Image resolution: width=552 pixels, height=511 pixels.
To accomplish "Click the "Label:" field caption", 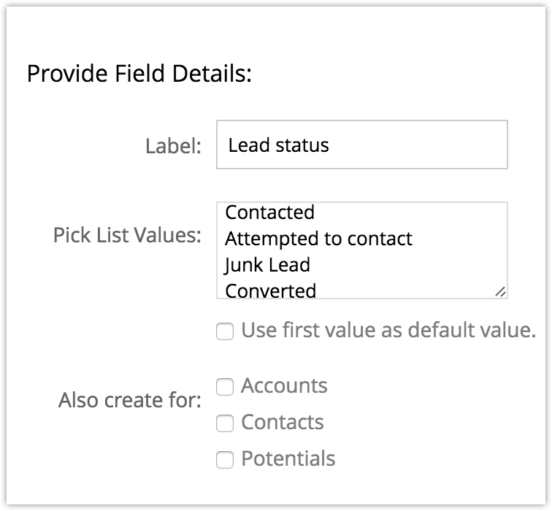I will 173,146.
